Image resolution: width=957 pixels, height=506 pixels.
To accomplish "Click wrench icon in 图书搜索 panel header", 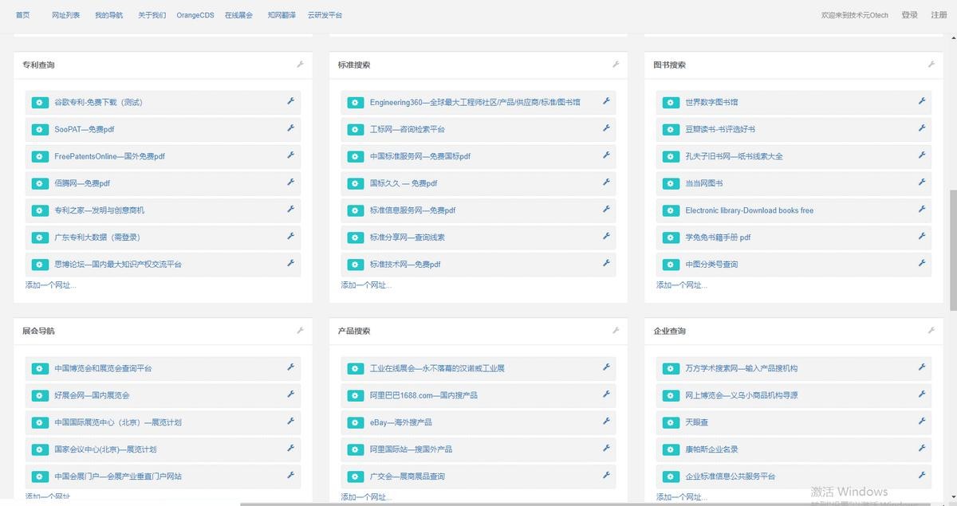I will (931, 65).
